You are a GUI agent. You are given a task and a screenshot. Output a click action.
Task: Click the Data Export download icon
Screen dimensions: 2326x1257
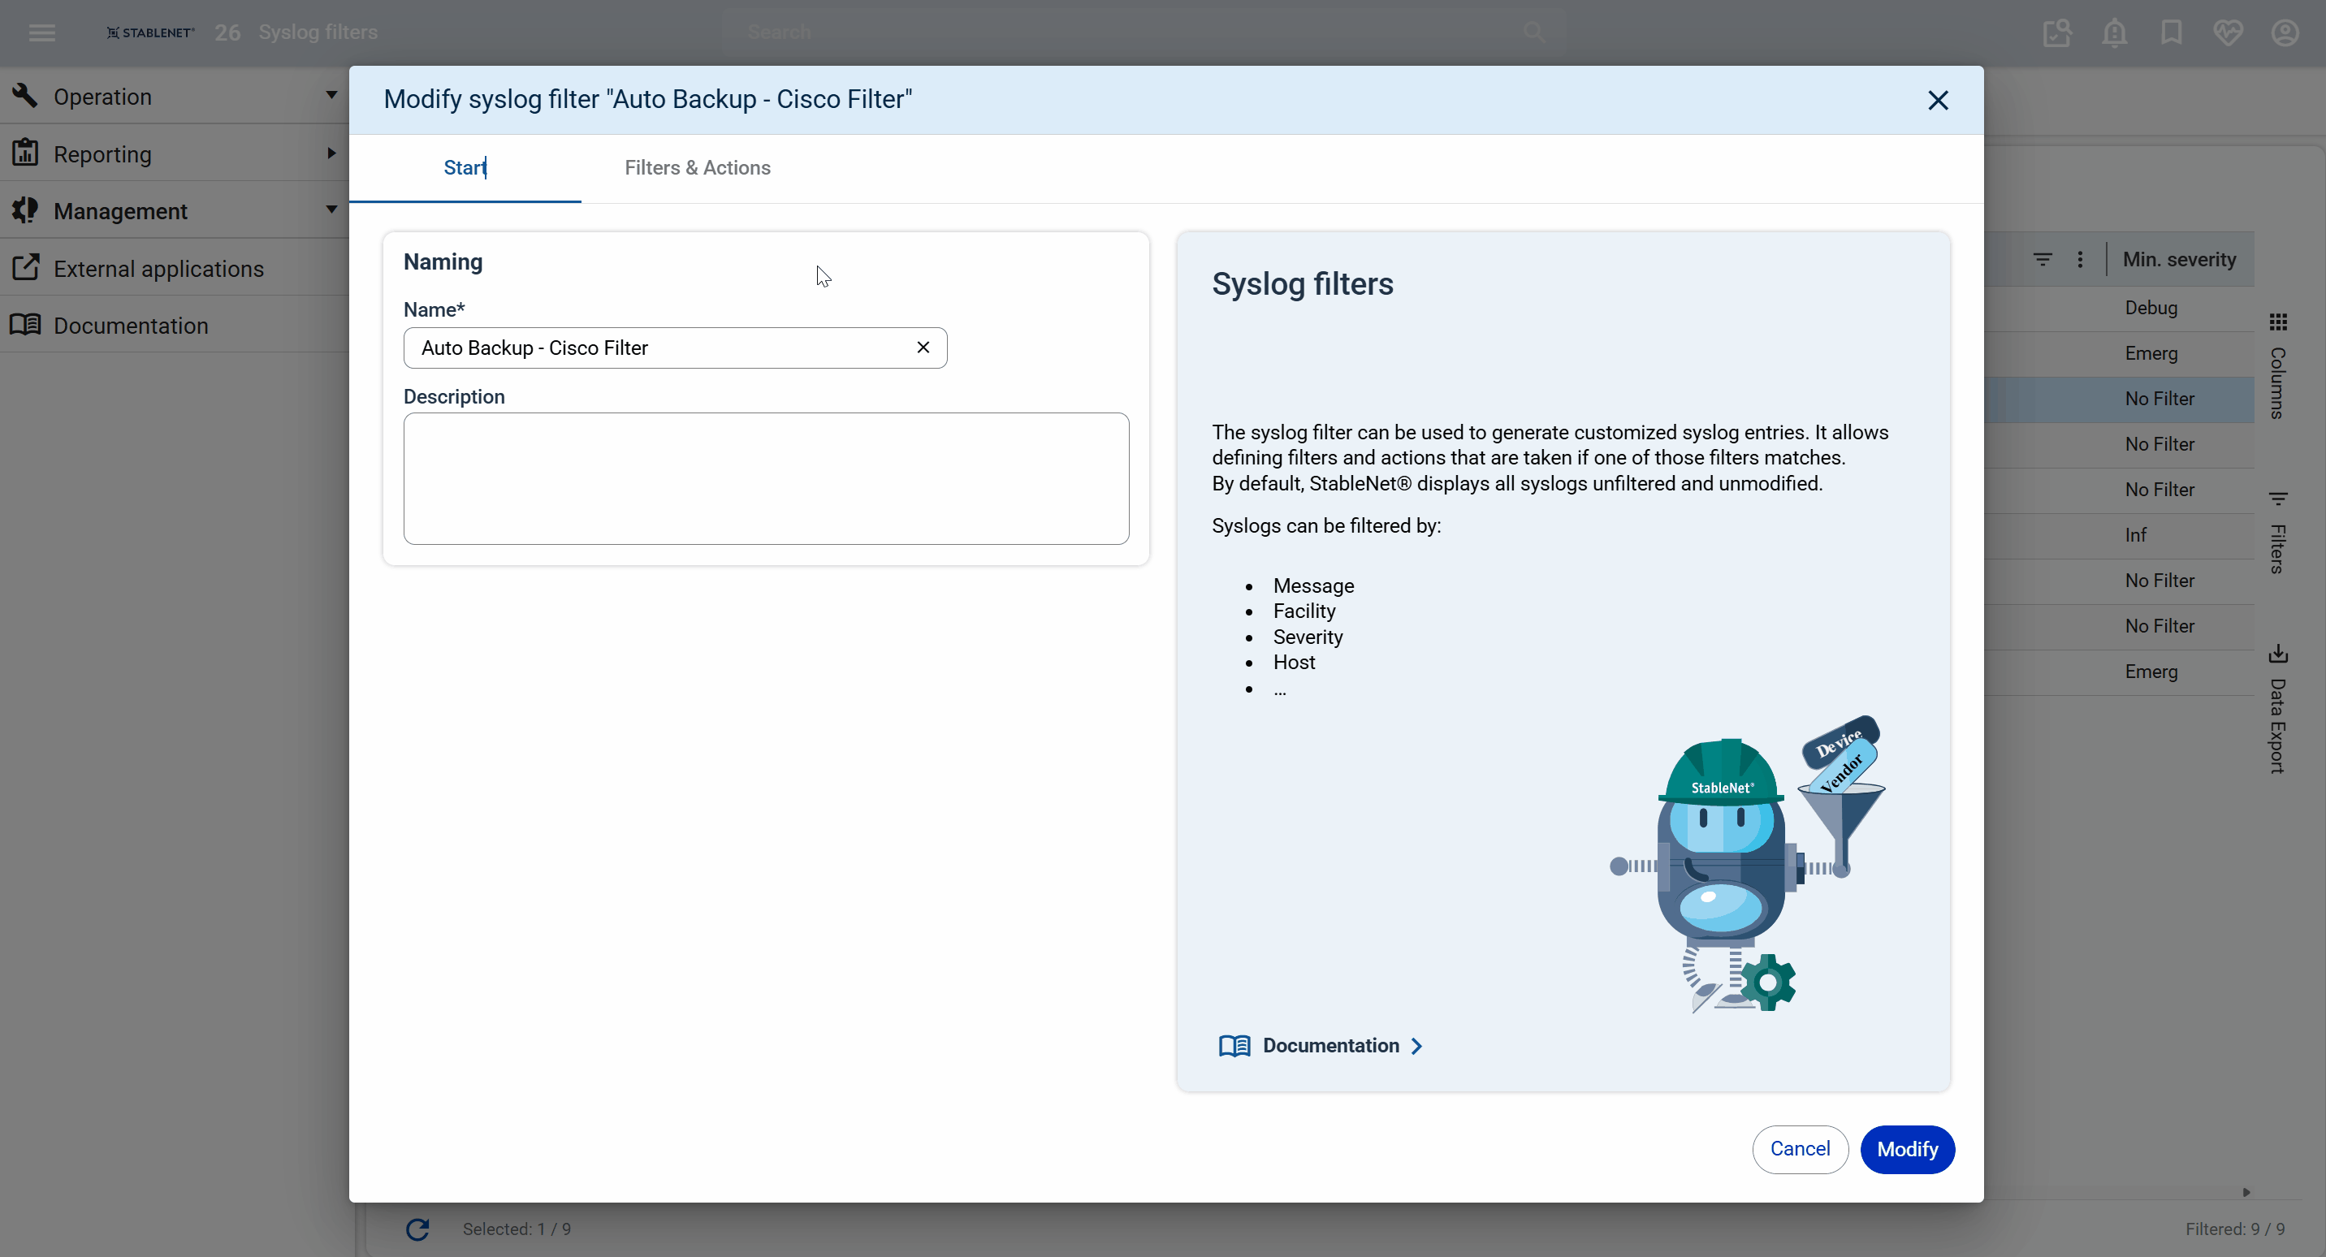tap(2277, 653)
